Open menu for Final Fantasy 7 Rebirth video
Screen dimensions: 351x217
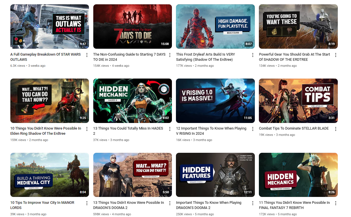click(336, 203)
